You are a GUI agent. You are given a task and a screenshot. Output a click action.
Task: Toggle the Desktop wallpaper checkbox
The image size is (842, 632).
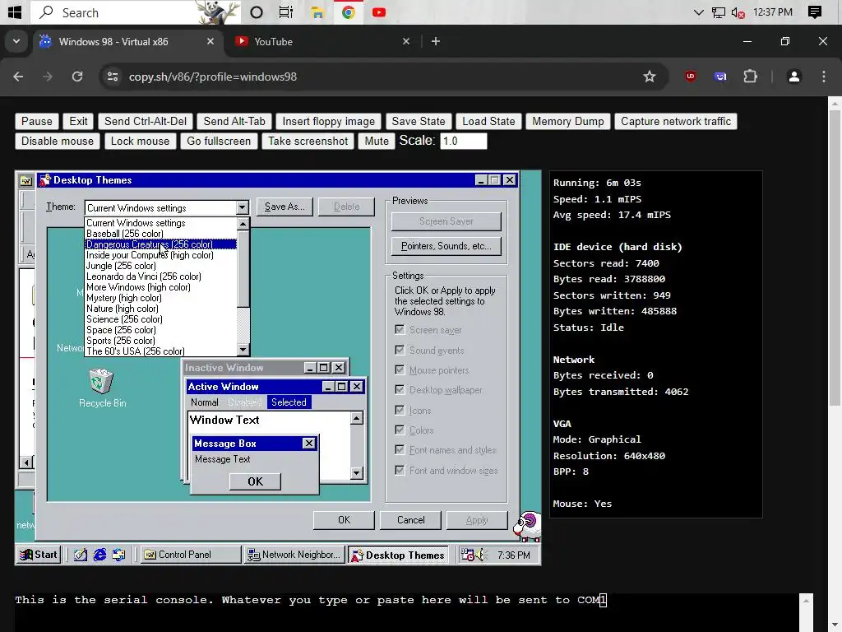click(400, 389)
